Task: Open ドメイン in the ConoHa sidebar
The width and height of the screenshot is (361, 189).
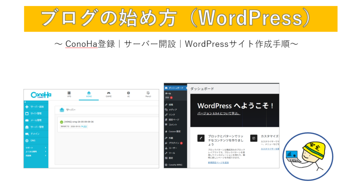Action: tap(36, 134)
